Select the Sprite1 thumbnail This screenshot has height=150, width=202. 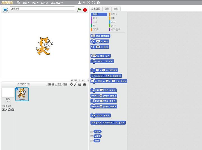pos(22,94)
